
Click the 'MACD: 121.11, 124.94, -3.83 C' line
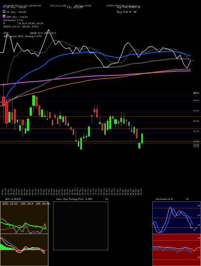(x=21, y=27)
